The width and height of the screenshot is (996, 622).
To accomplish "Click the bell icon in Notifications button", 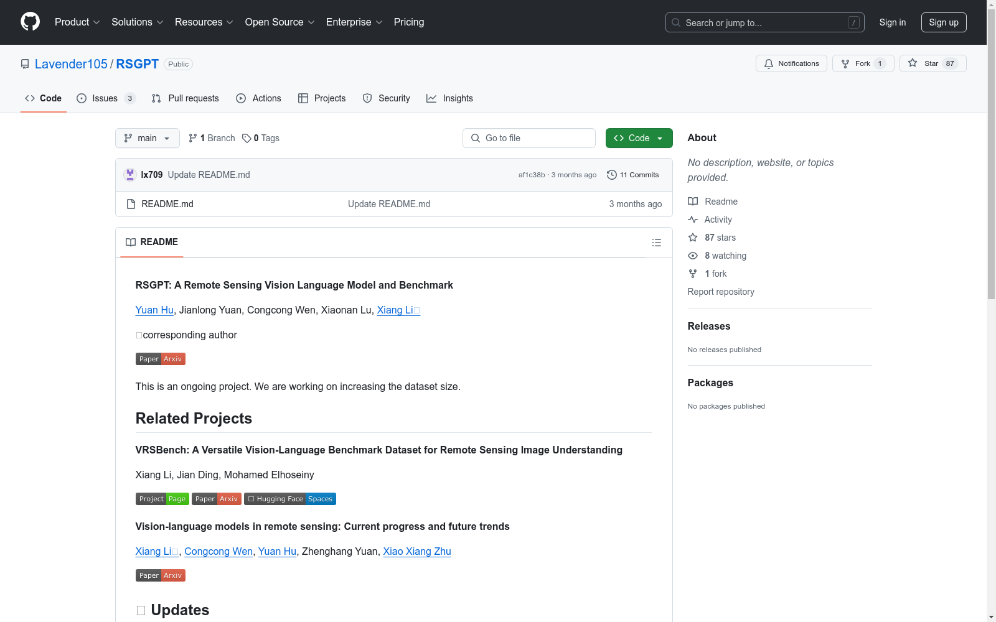I will pos(769,63).
